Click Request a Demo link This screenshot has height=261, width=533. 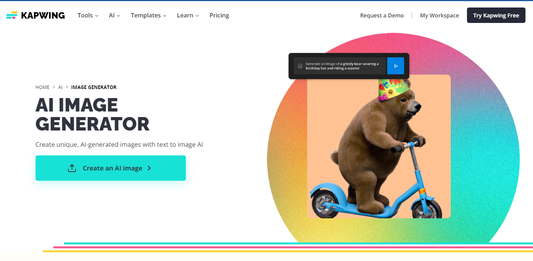click(x=382, y=15)
